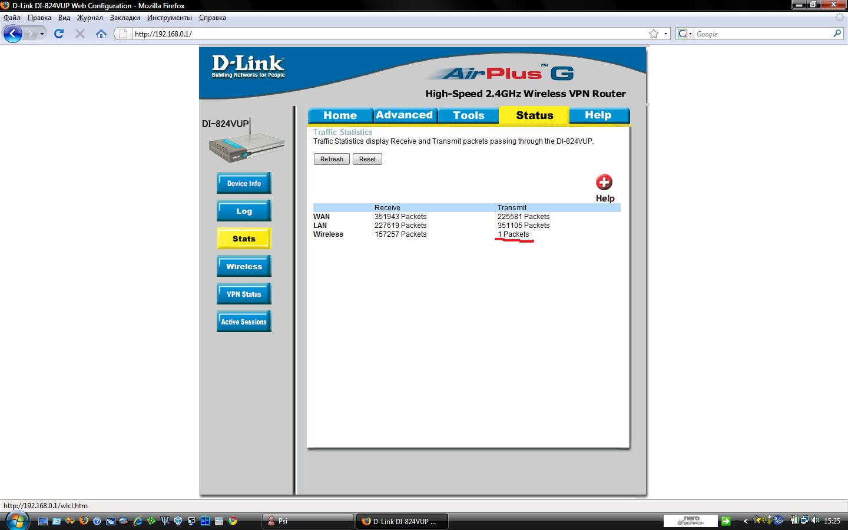Click the Firefox forward arrow
Screen dimensions: 848x530
pos(31,34)
